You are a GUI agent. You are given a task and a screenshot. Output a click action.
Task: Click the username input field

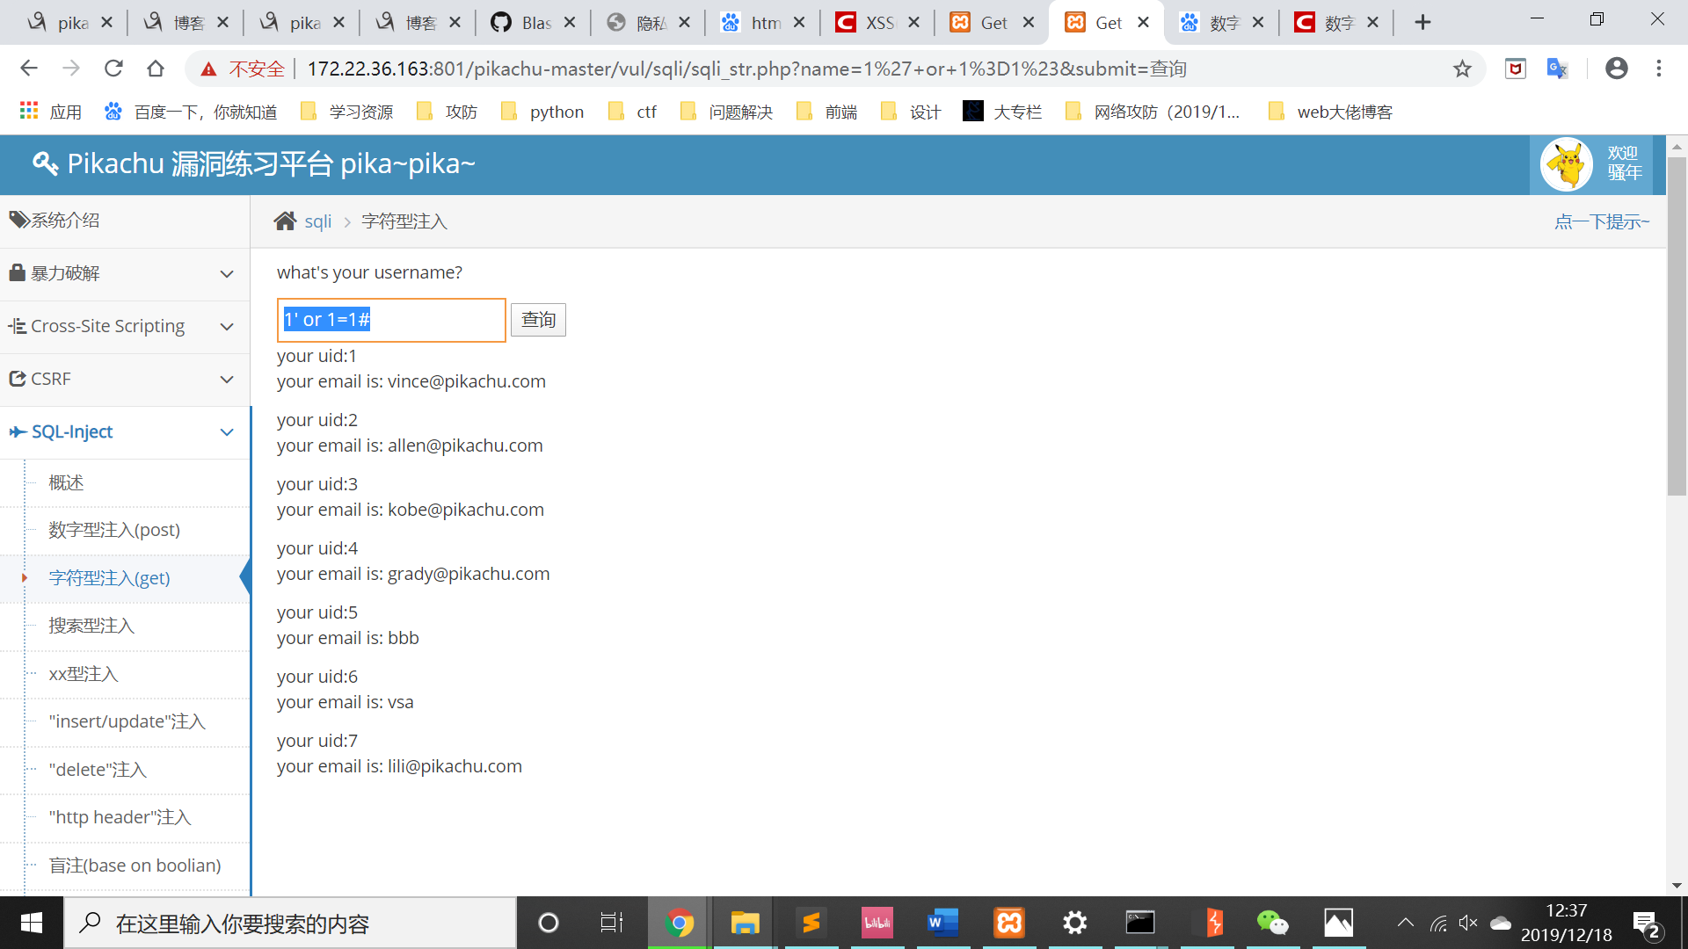[x=391, y=320]
